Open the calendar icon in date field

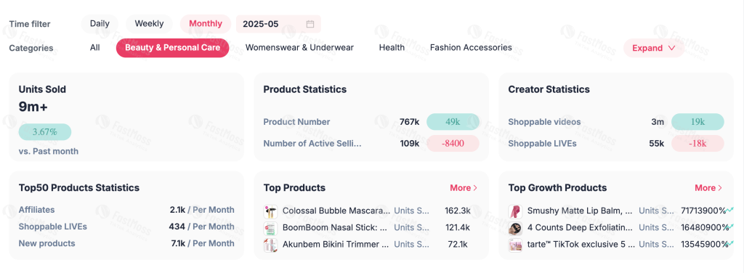(310, 24)
